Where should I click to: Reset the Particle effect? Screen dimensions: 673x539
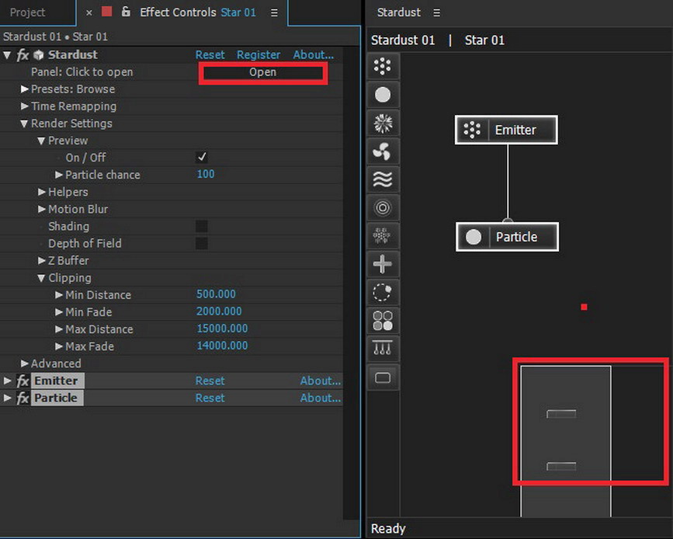[x=210, y=398]
